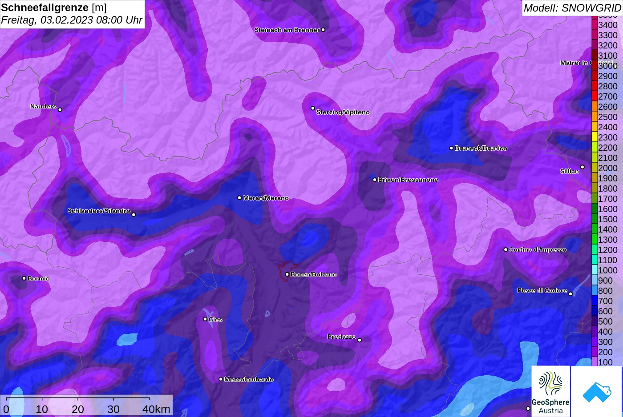Click legend value 3300
Screen dimensions: 623x417
608,35
